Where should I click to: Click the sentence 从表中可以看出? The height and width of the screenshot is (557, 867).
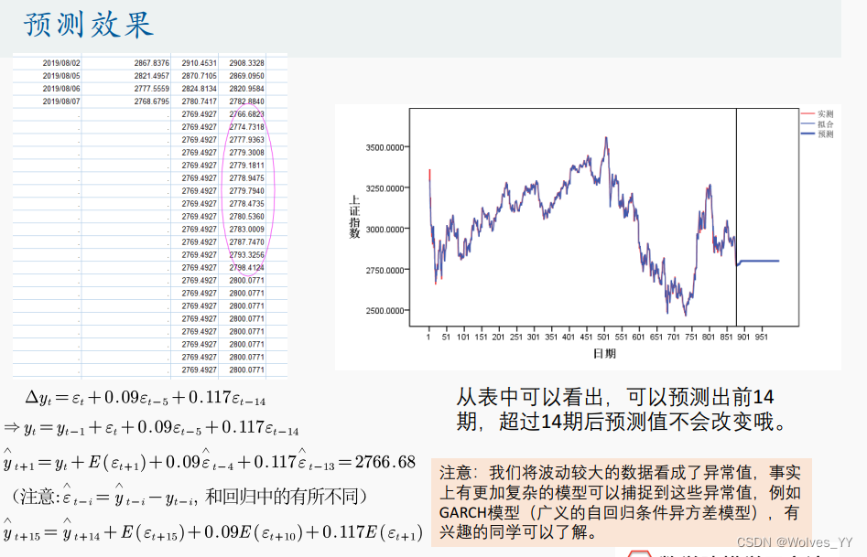coord(530,397)
